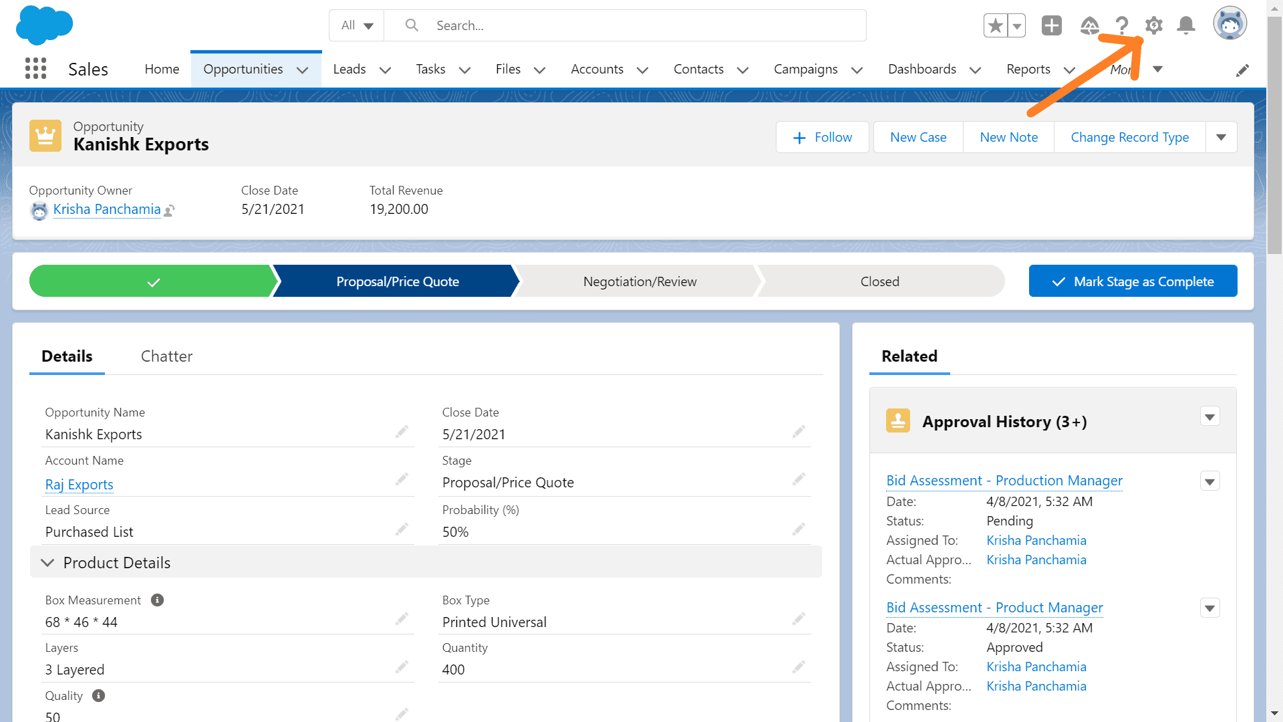Select the Closed path stage

tap(881, 281)
